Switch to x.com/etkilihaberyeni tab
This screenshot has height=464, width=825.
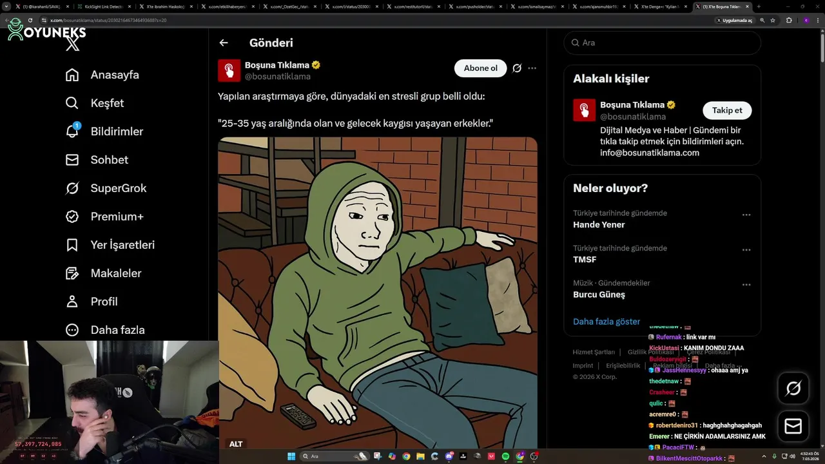point(227,6)
